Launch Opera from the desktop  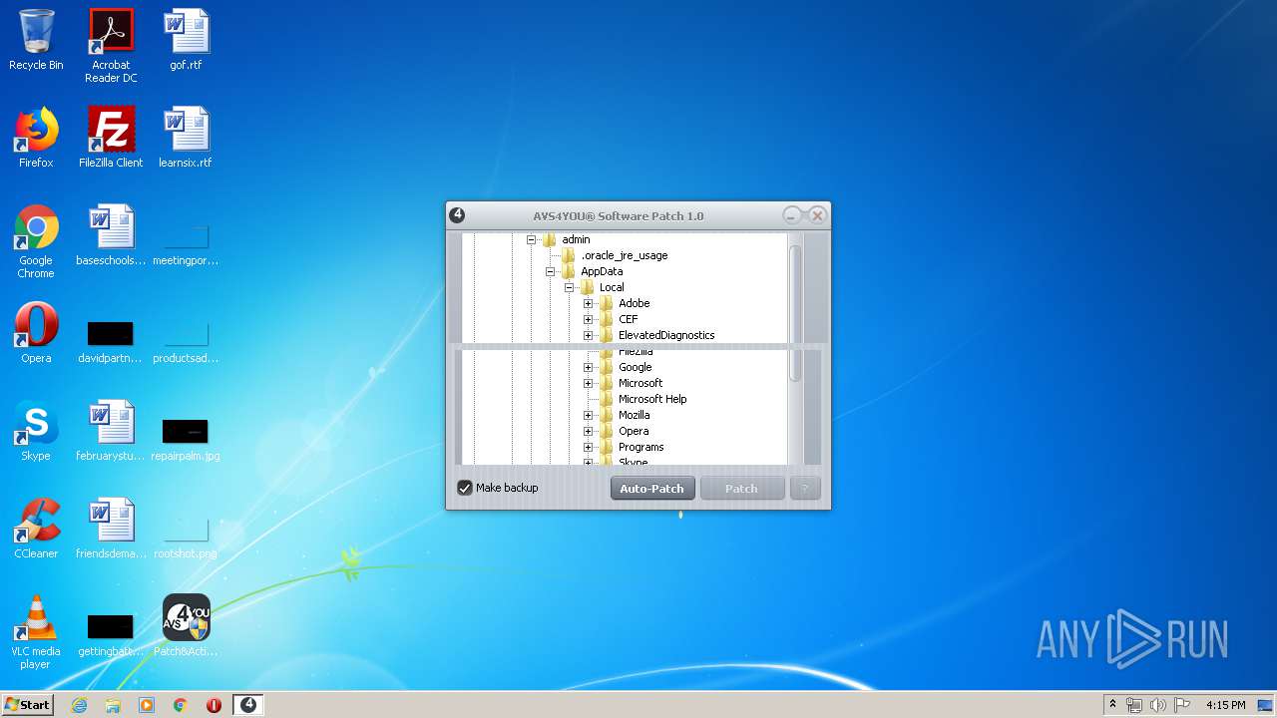click(36, 333)
